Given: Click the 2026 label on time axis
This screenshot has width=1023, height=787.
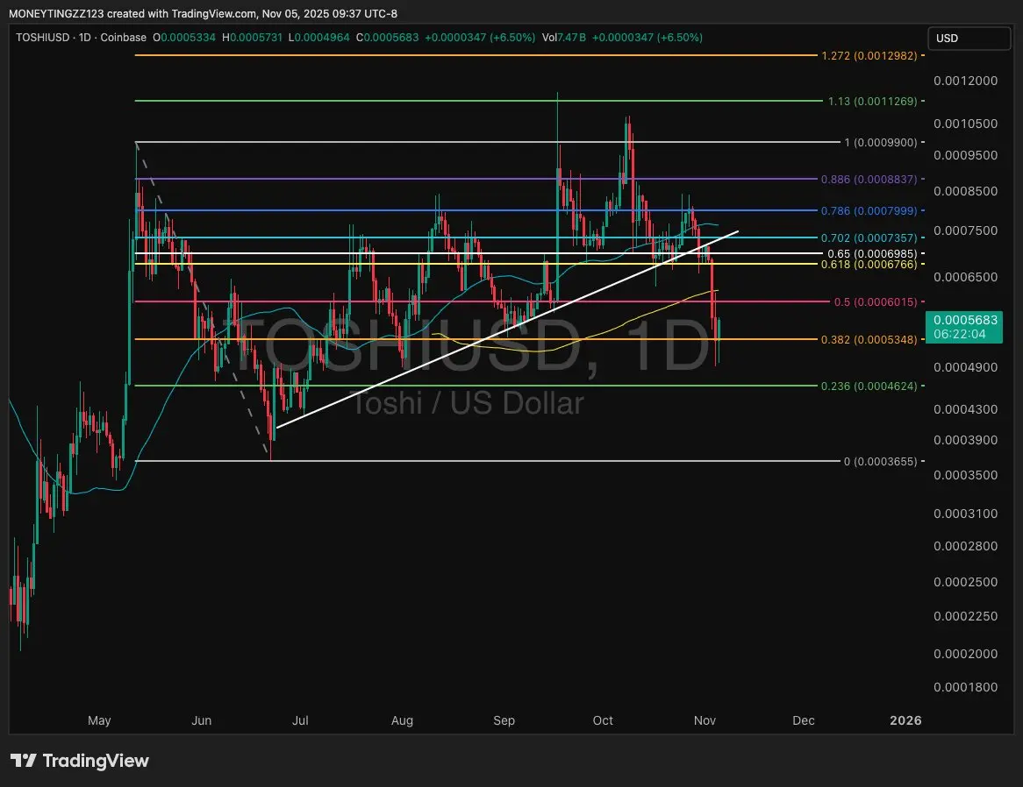Looking at the screenshot, I should point(905,720).
